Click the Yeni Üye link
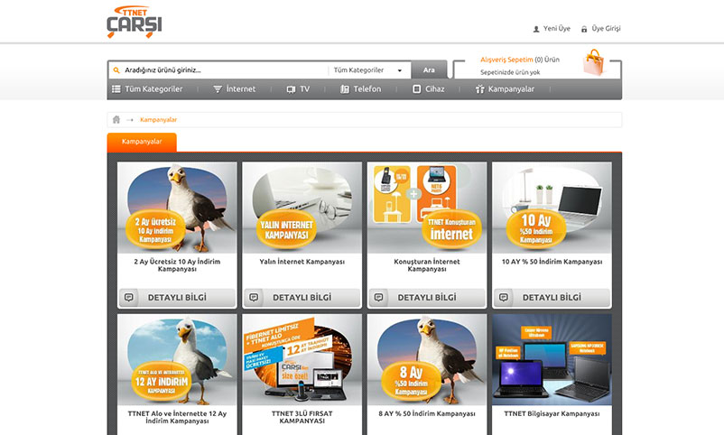Screen dimensions: 724x435 point(556,29)
